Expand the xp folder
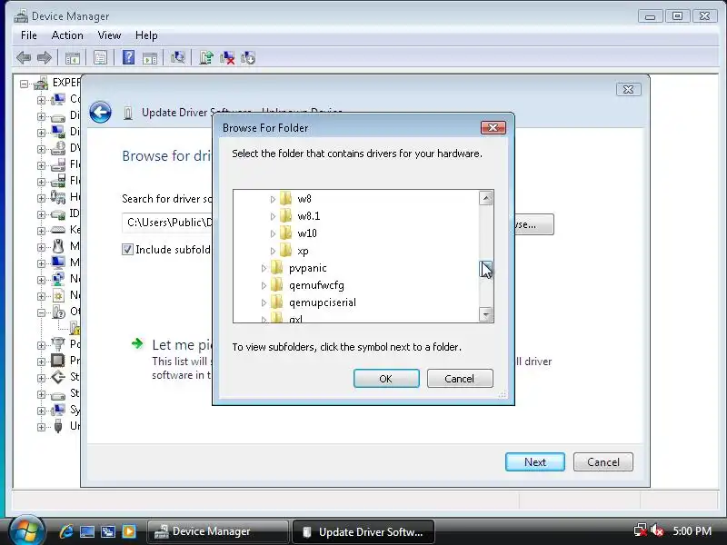The image size is (727, 545). pos(273,251)
